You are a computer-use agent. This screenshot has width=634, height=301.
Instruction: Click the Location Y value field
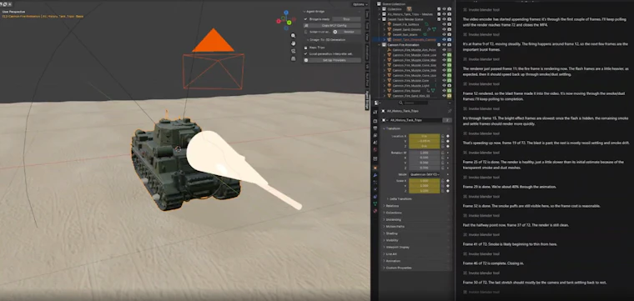(x=425, y=141)
